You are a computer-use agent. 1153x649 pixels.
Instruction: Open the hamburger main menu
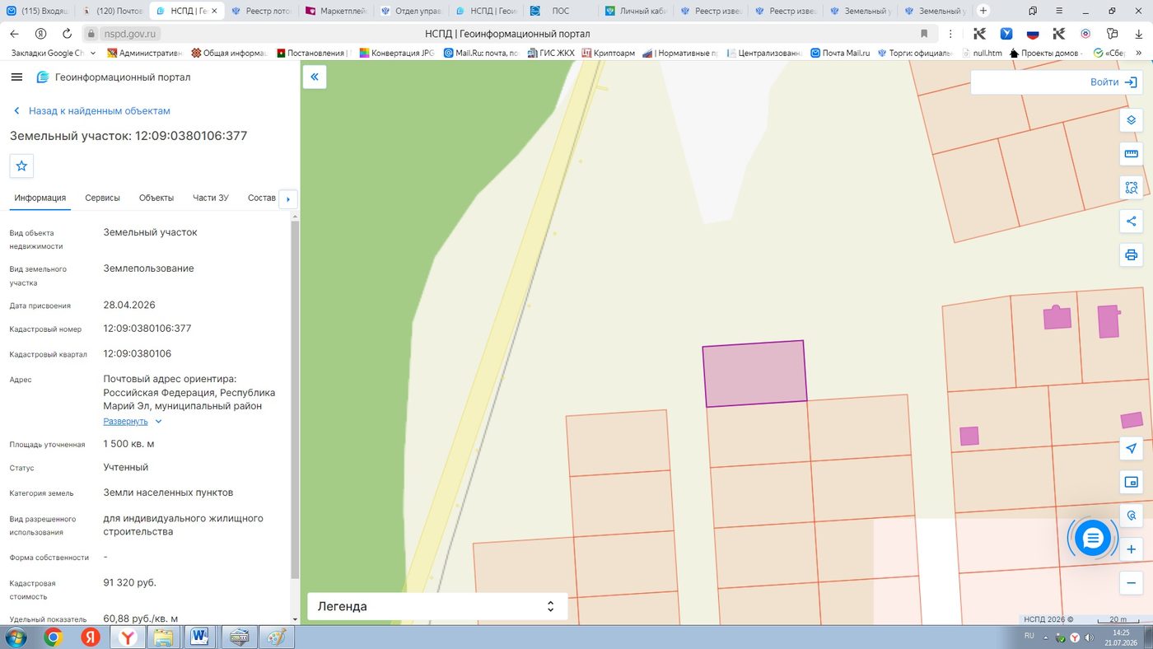click(x=16, y=77)
